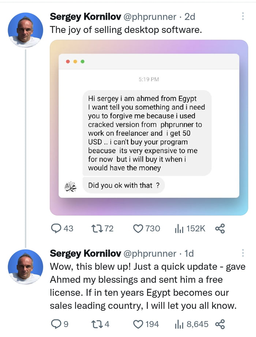256x337 pixels.
Task: Share the first tweet
Action: [220, 228]
